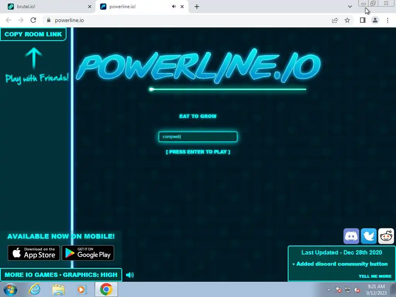396x297 pixels.
Task: Toggle GRAPHICS: HIGH setting
Action: coord(90,275)
